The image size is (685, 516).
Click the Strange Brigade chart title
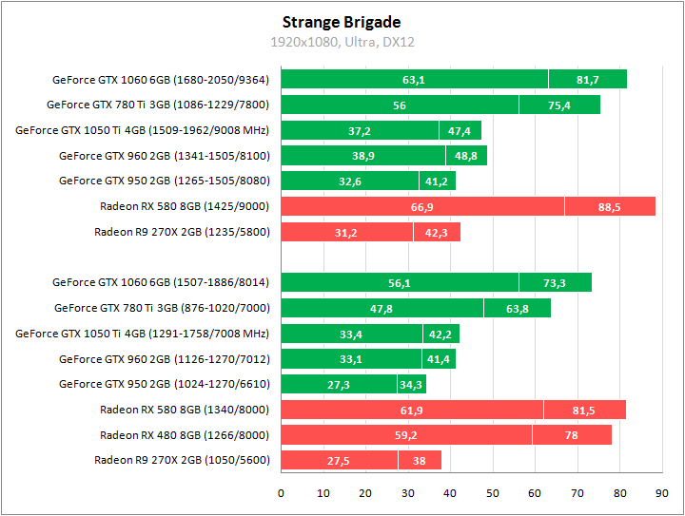[x=342, y=22]
